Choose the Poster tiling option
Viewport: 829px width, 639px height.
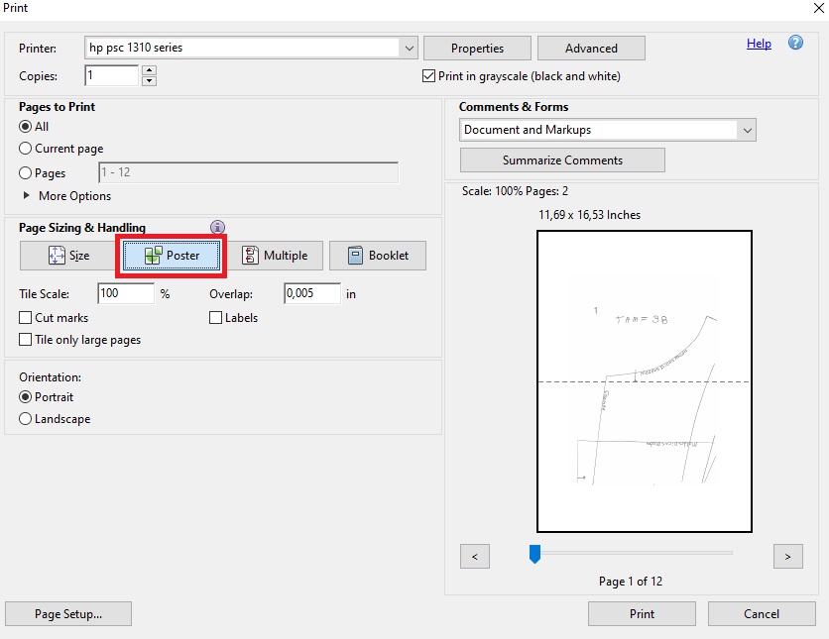(x=174, y=256)
